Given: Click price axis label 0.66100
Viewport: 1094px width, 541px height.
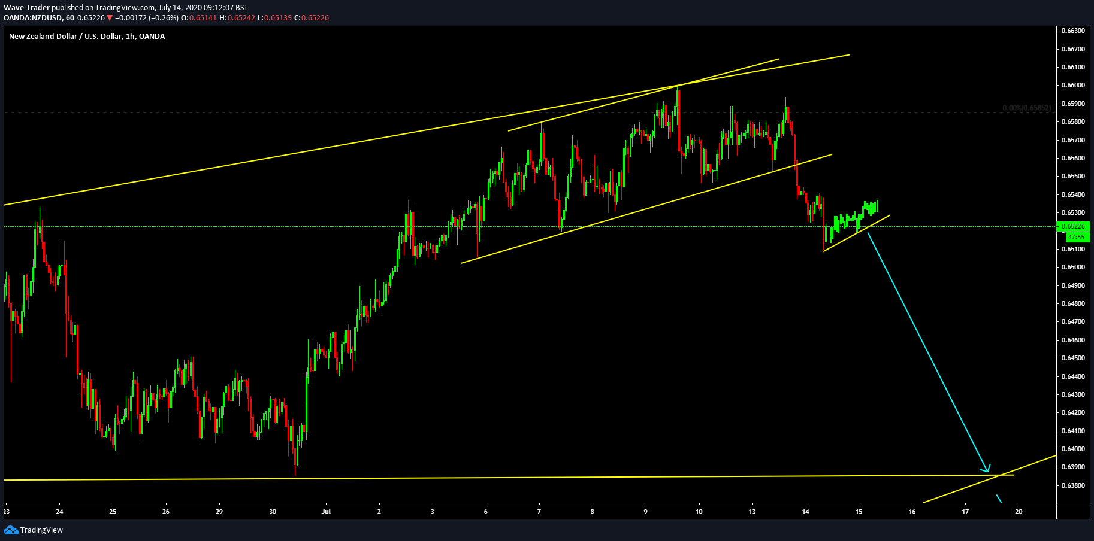Looking at the screenshot, I should (1072, 67).
